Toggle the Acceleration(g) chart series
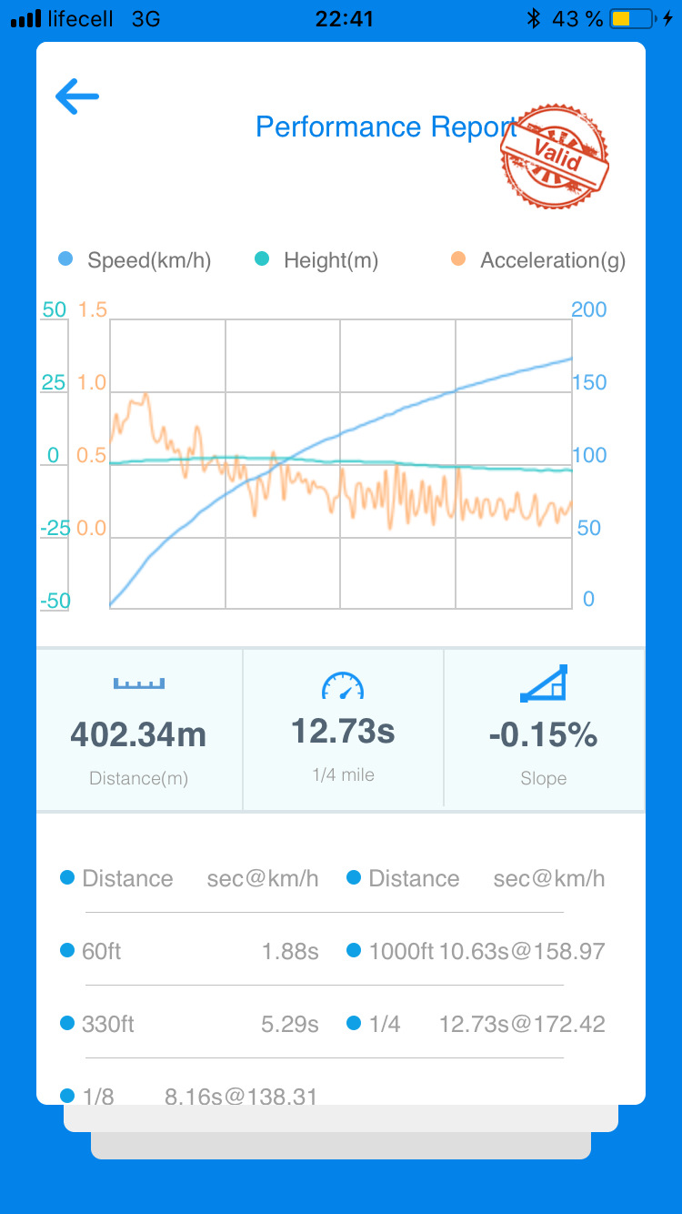 click(538, 260)
